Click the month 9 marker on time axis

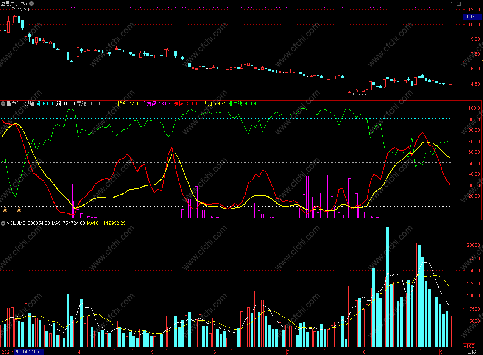point(441,352)
